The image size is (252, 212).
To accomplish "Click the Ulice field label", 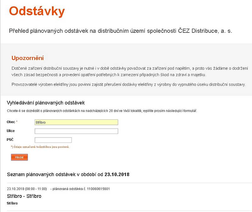I will 11,131.
